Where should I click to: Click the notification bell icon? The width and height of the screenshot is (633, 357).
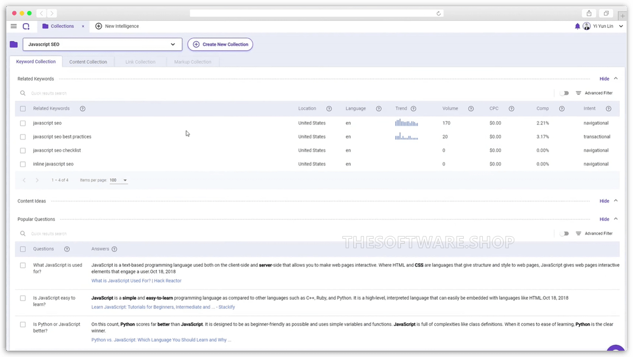577,26
